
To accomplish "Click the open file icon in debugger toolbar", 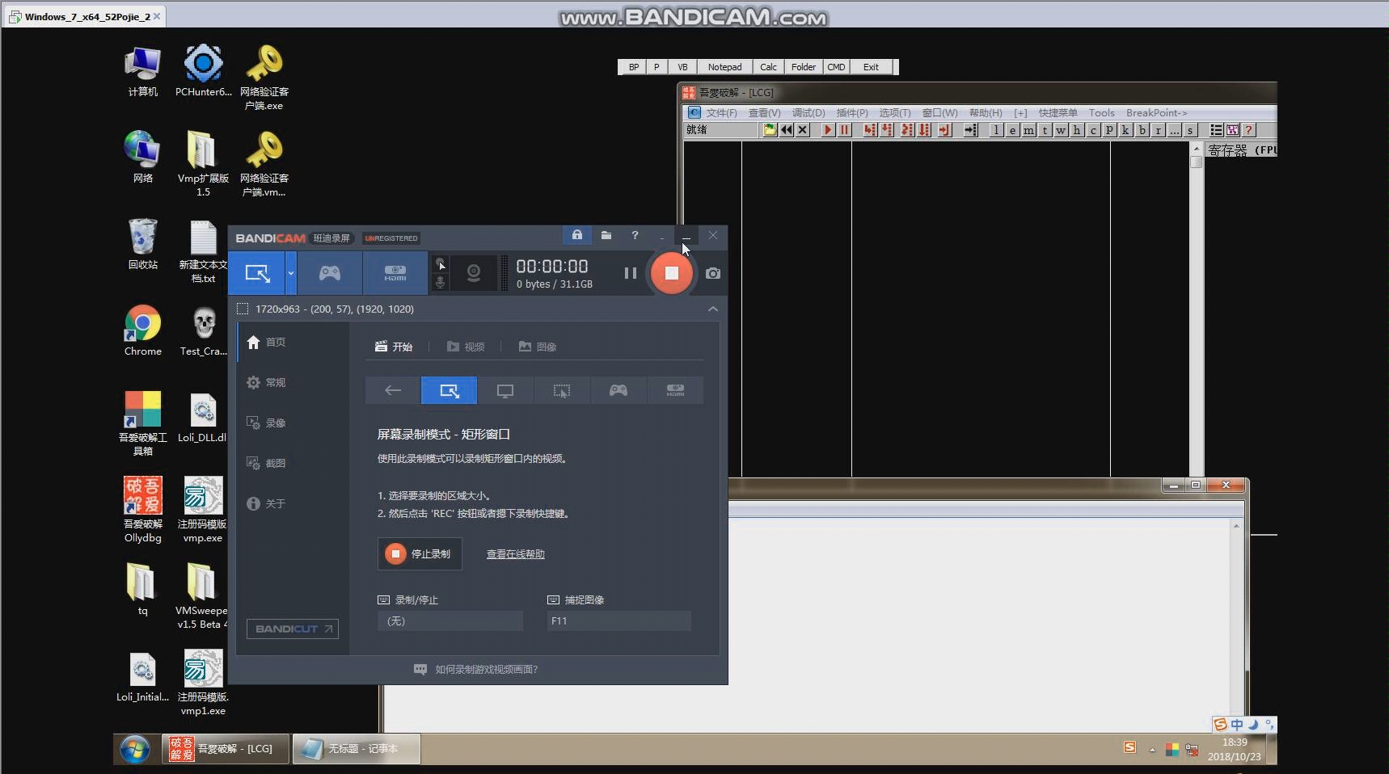I will (770, 130).
